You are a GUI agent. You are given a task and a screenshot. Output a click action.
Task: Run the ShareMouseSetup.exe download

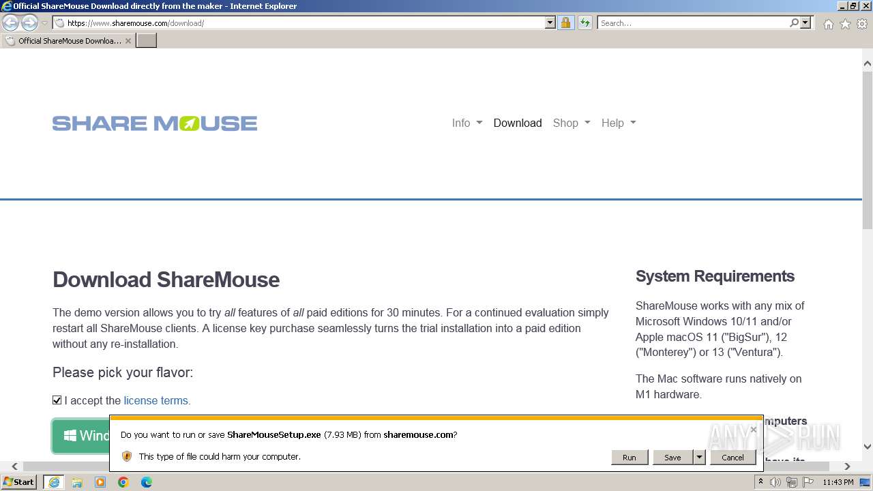point(629,458)
